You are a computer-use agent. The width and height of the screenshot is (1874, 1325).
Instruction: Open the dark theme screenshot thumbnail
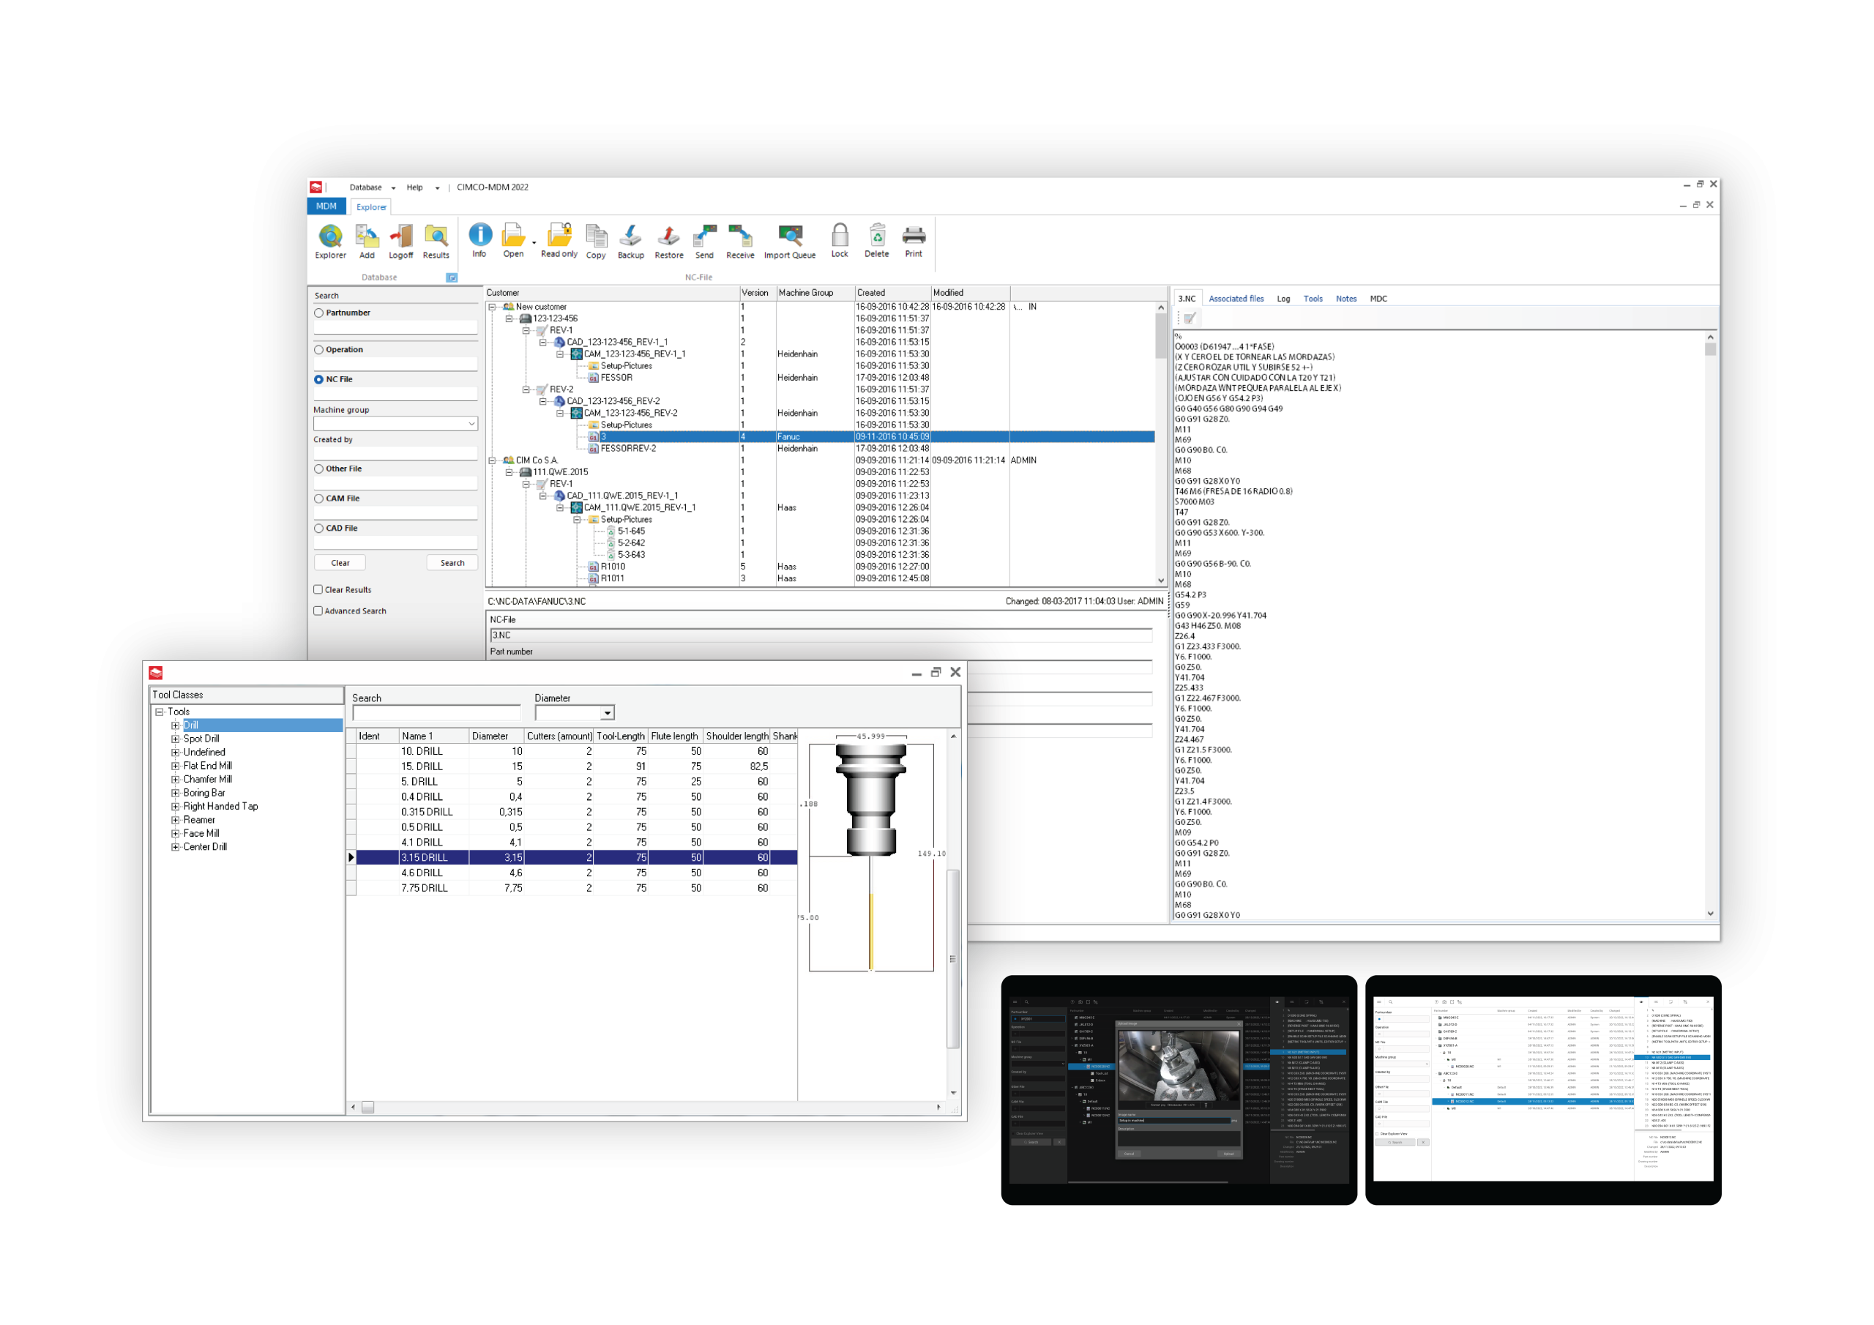(x=1179, y=1091)
